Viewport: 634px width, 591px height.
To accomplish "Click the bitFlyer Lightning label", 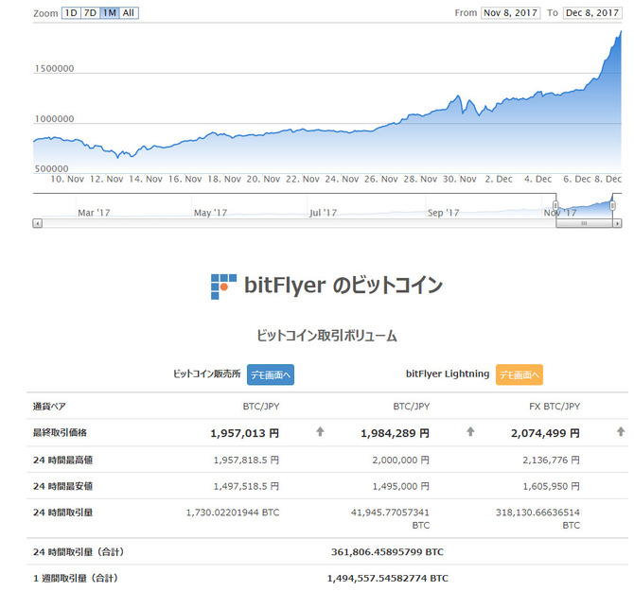I will [x=448, y=374].
